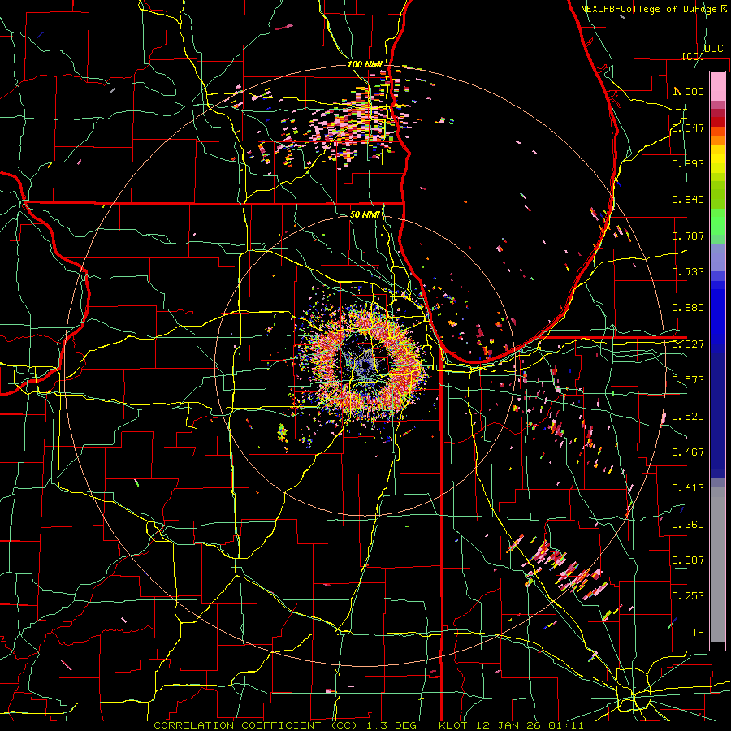
Task: Click the 0.307 scale value
Action: [x=688, y=560]
